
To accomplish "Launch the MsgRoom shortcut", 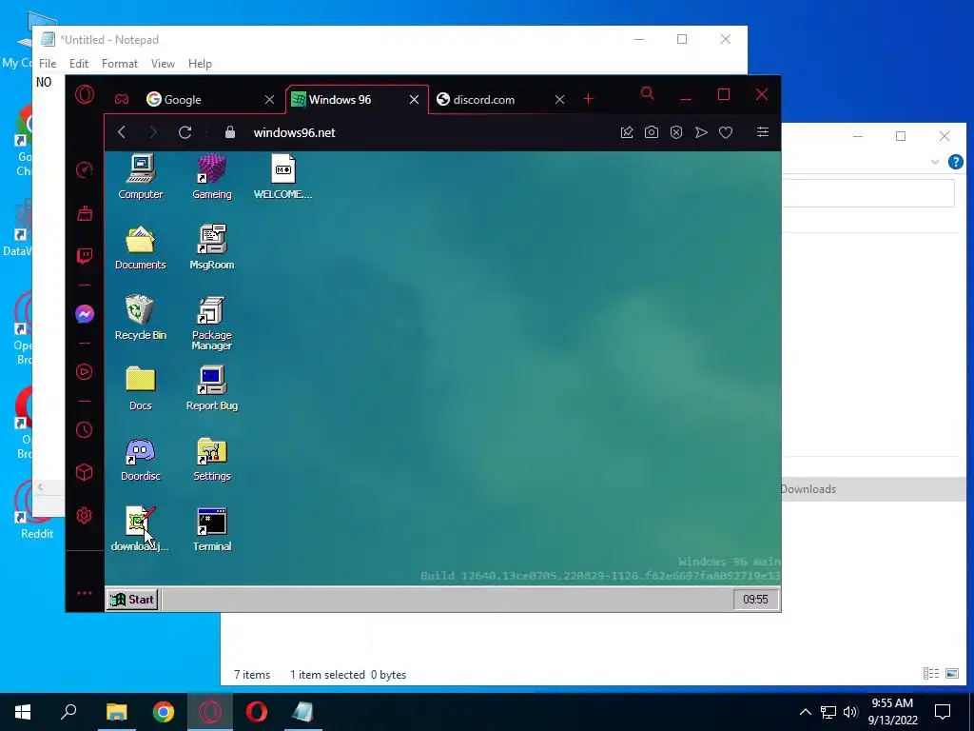I will [212, 247].
